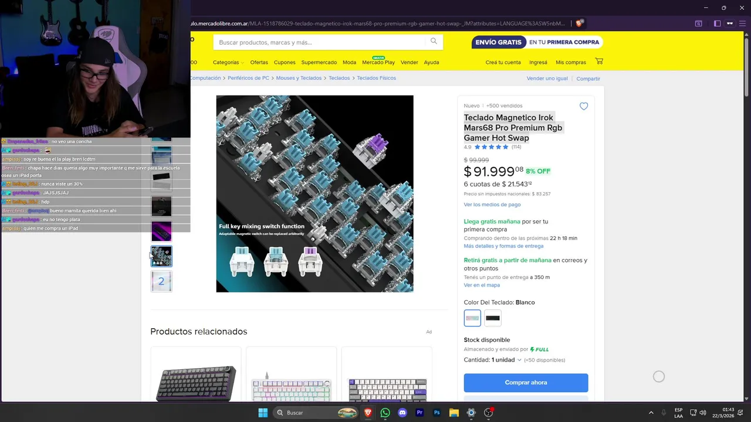The width and height of the screenshot is (751, 422).
Task: Select the black keyboard color option
Action: click(x=493, y=318)
